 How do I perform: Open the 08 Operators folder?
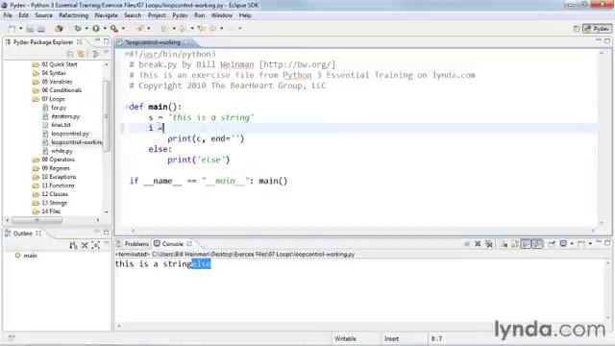pos(58,160)
